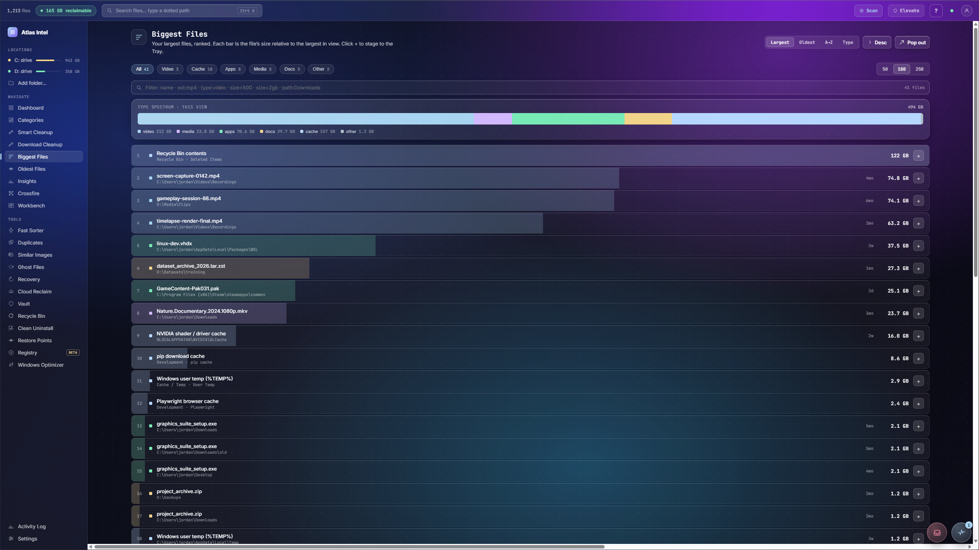Open the Recycle Bin tool in the sidebar
The height and width of the screenshot is (550, 979).
click(x=44, y=316)
